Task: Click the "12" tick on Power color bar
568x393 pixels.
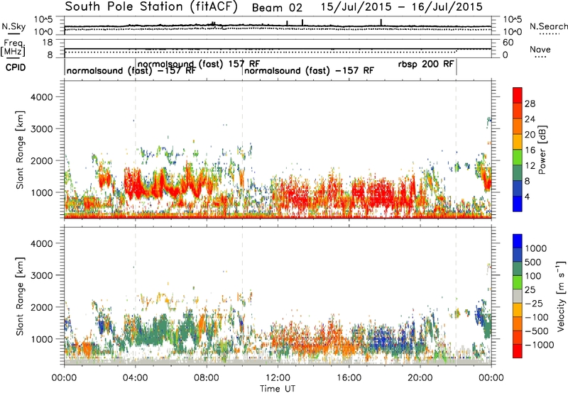Action: 530,166
